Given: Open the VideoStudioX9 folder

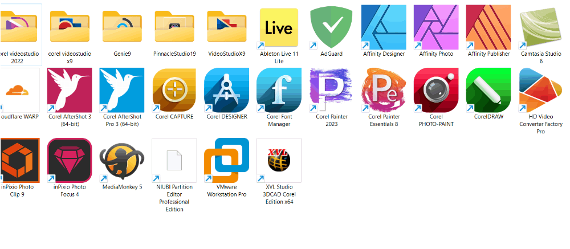Looking at the screenshot, I should pyautogui.click(x=227, y=26).
